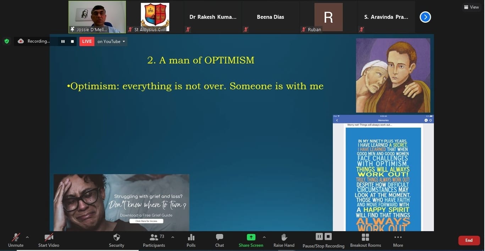485x251 pixels.
Task: Click the slide heading '2. A man of OPTIMISM'
Action: (201, 60)
